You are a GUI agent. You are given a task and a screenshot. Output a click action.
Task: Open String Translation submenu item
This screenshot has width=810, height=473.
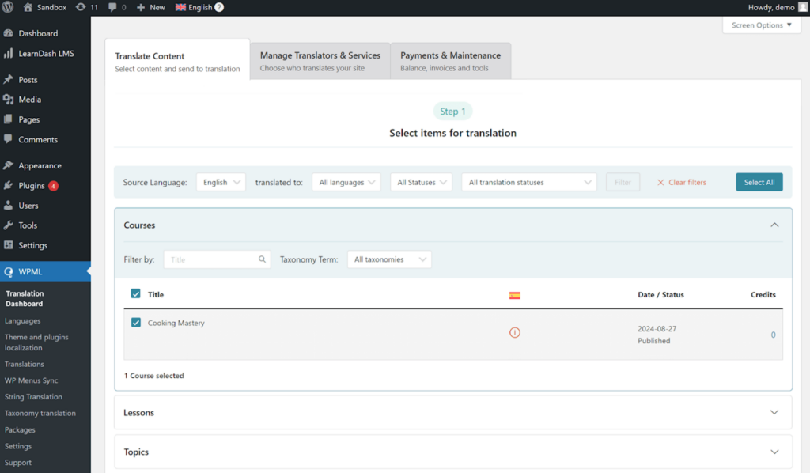33,396
